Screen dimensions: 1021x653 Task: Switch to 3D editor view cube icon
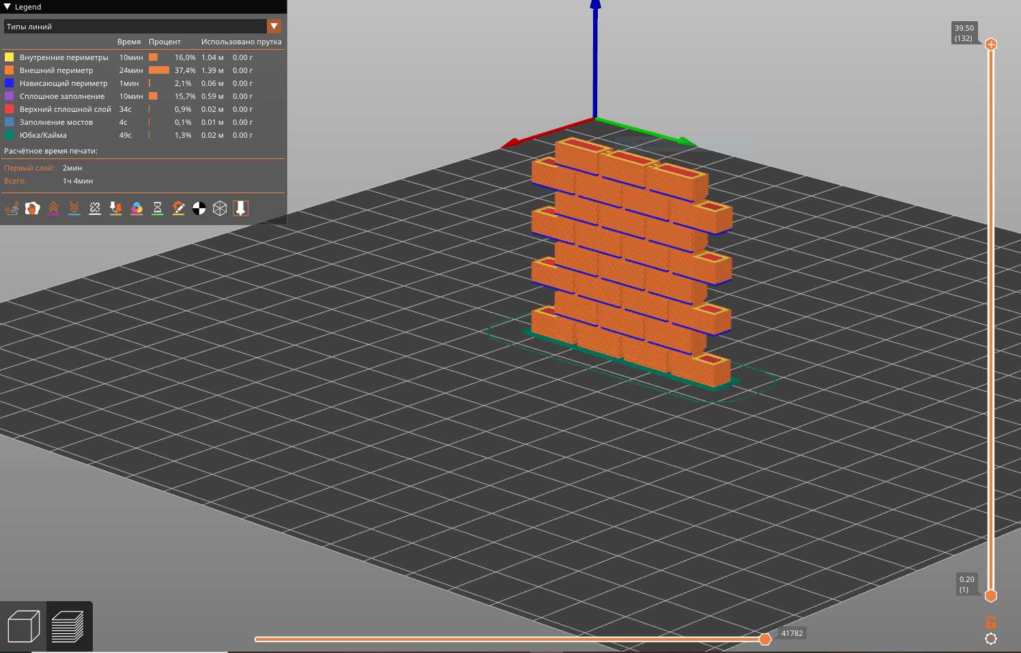(x=23, y=626)
